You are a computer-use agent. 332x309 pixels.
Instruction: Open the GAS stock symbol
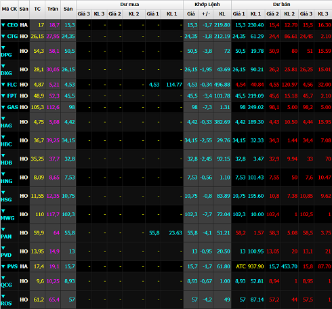coord(12,107)
